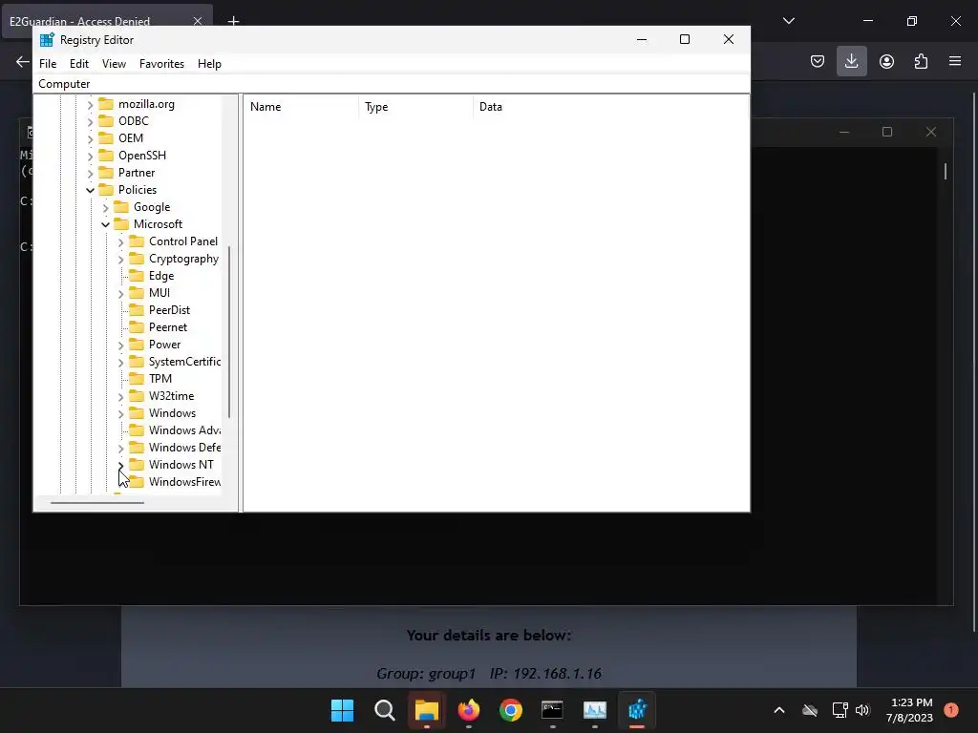
Task: Select the Microsoft folder icon
Action: coord(121,223)
